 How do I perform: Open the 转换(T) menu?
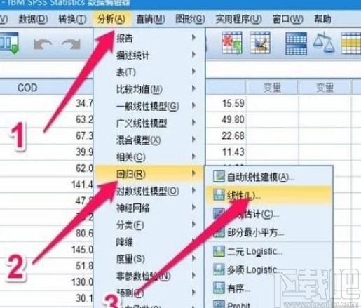72,19
